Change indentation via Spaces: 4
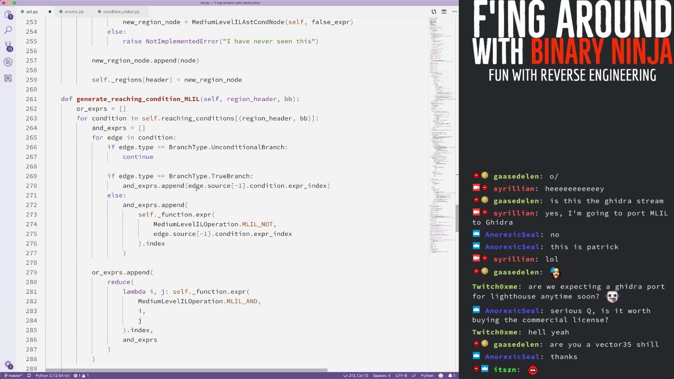 point(382,375)
